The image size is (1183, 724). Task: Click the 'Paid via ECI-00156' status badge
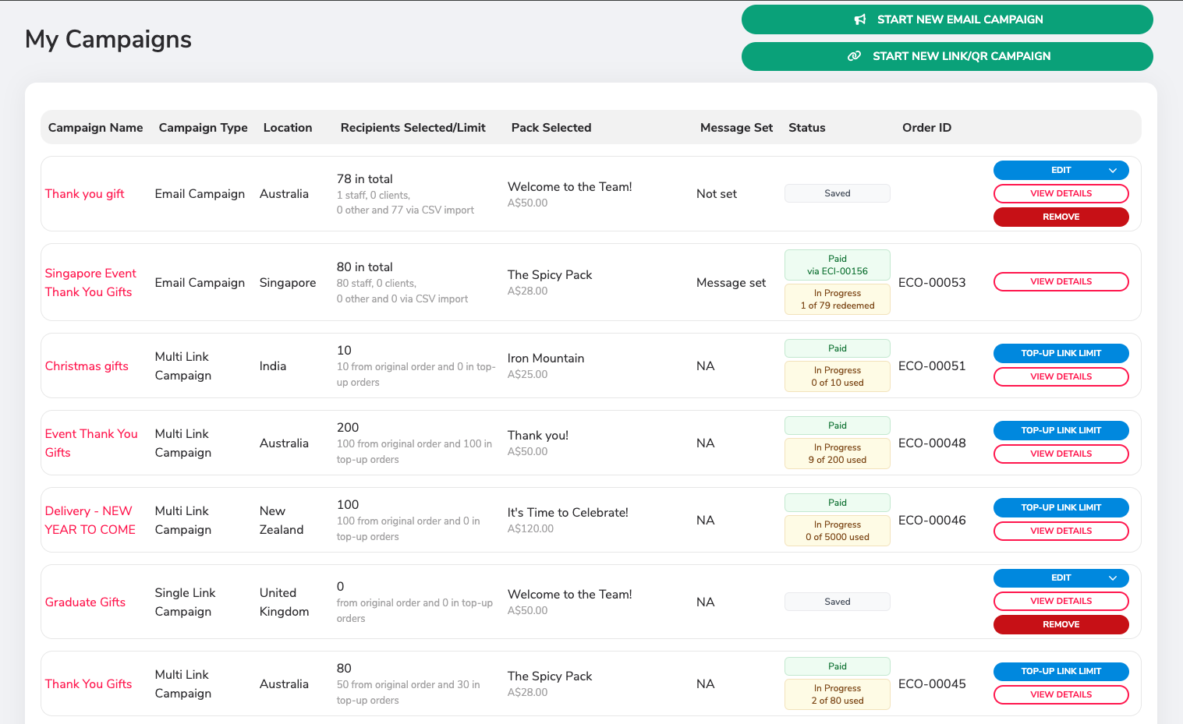click(838, 265)
